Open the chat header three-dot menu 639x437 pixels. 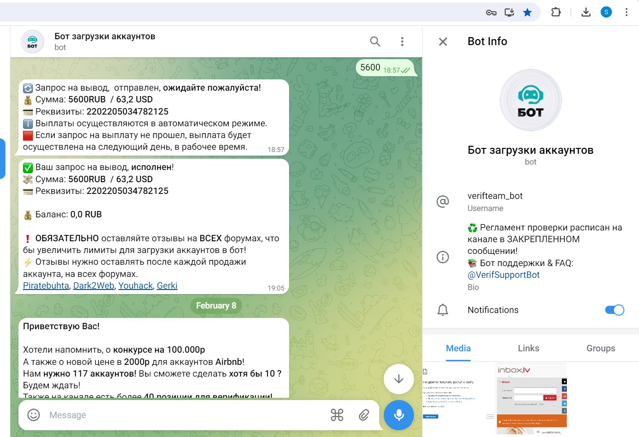coord(402,41)
